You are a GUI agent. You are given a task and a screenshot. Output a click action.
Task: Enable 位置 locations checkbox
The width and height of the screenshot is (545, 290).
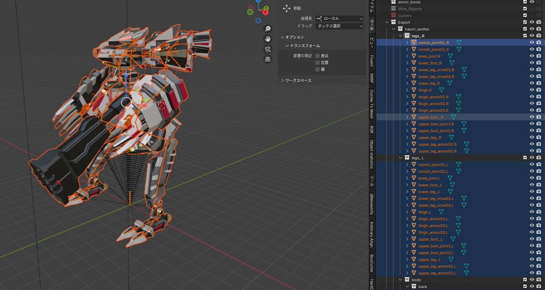(x=317, y=62)
